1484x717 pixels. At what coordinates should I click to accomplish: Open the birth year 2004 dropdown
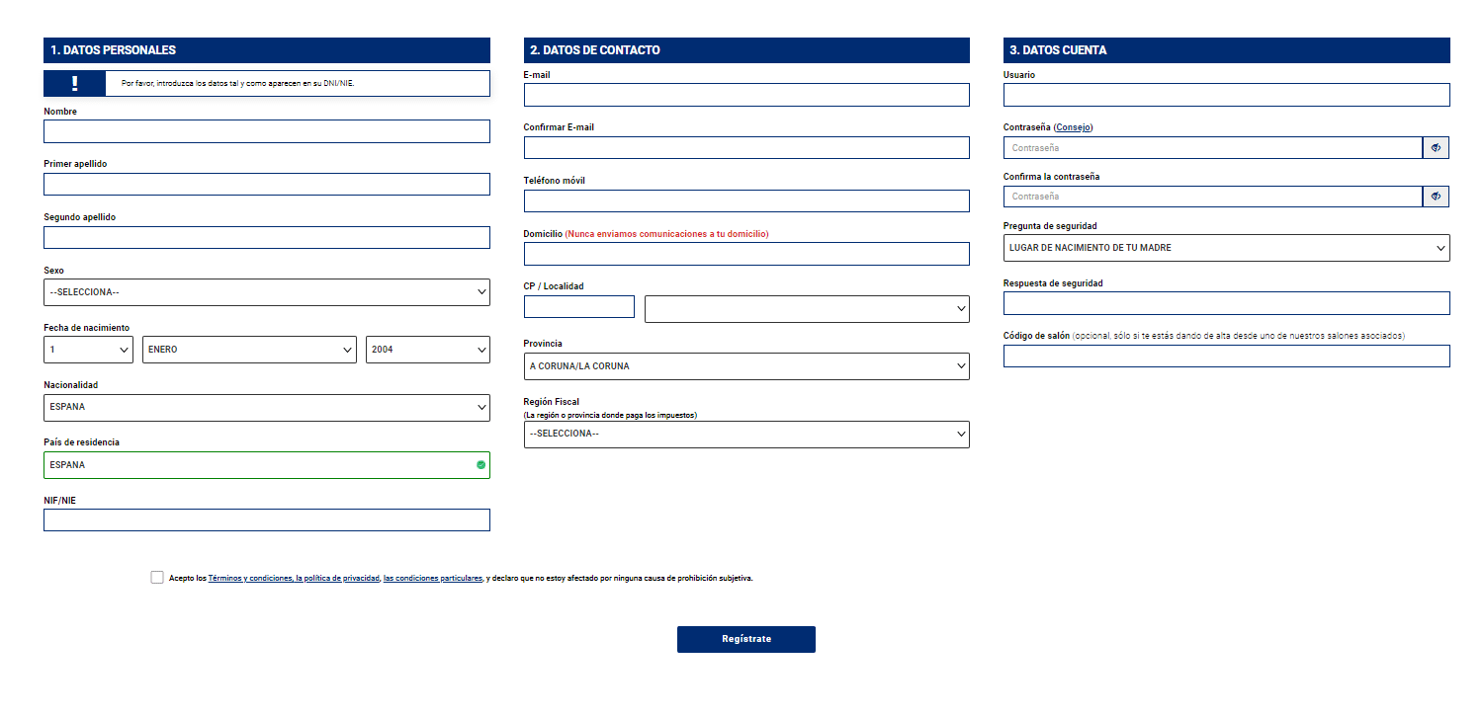pos(427,350)
